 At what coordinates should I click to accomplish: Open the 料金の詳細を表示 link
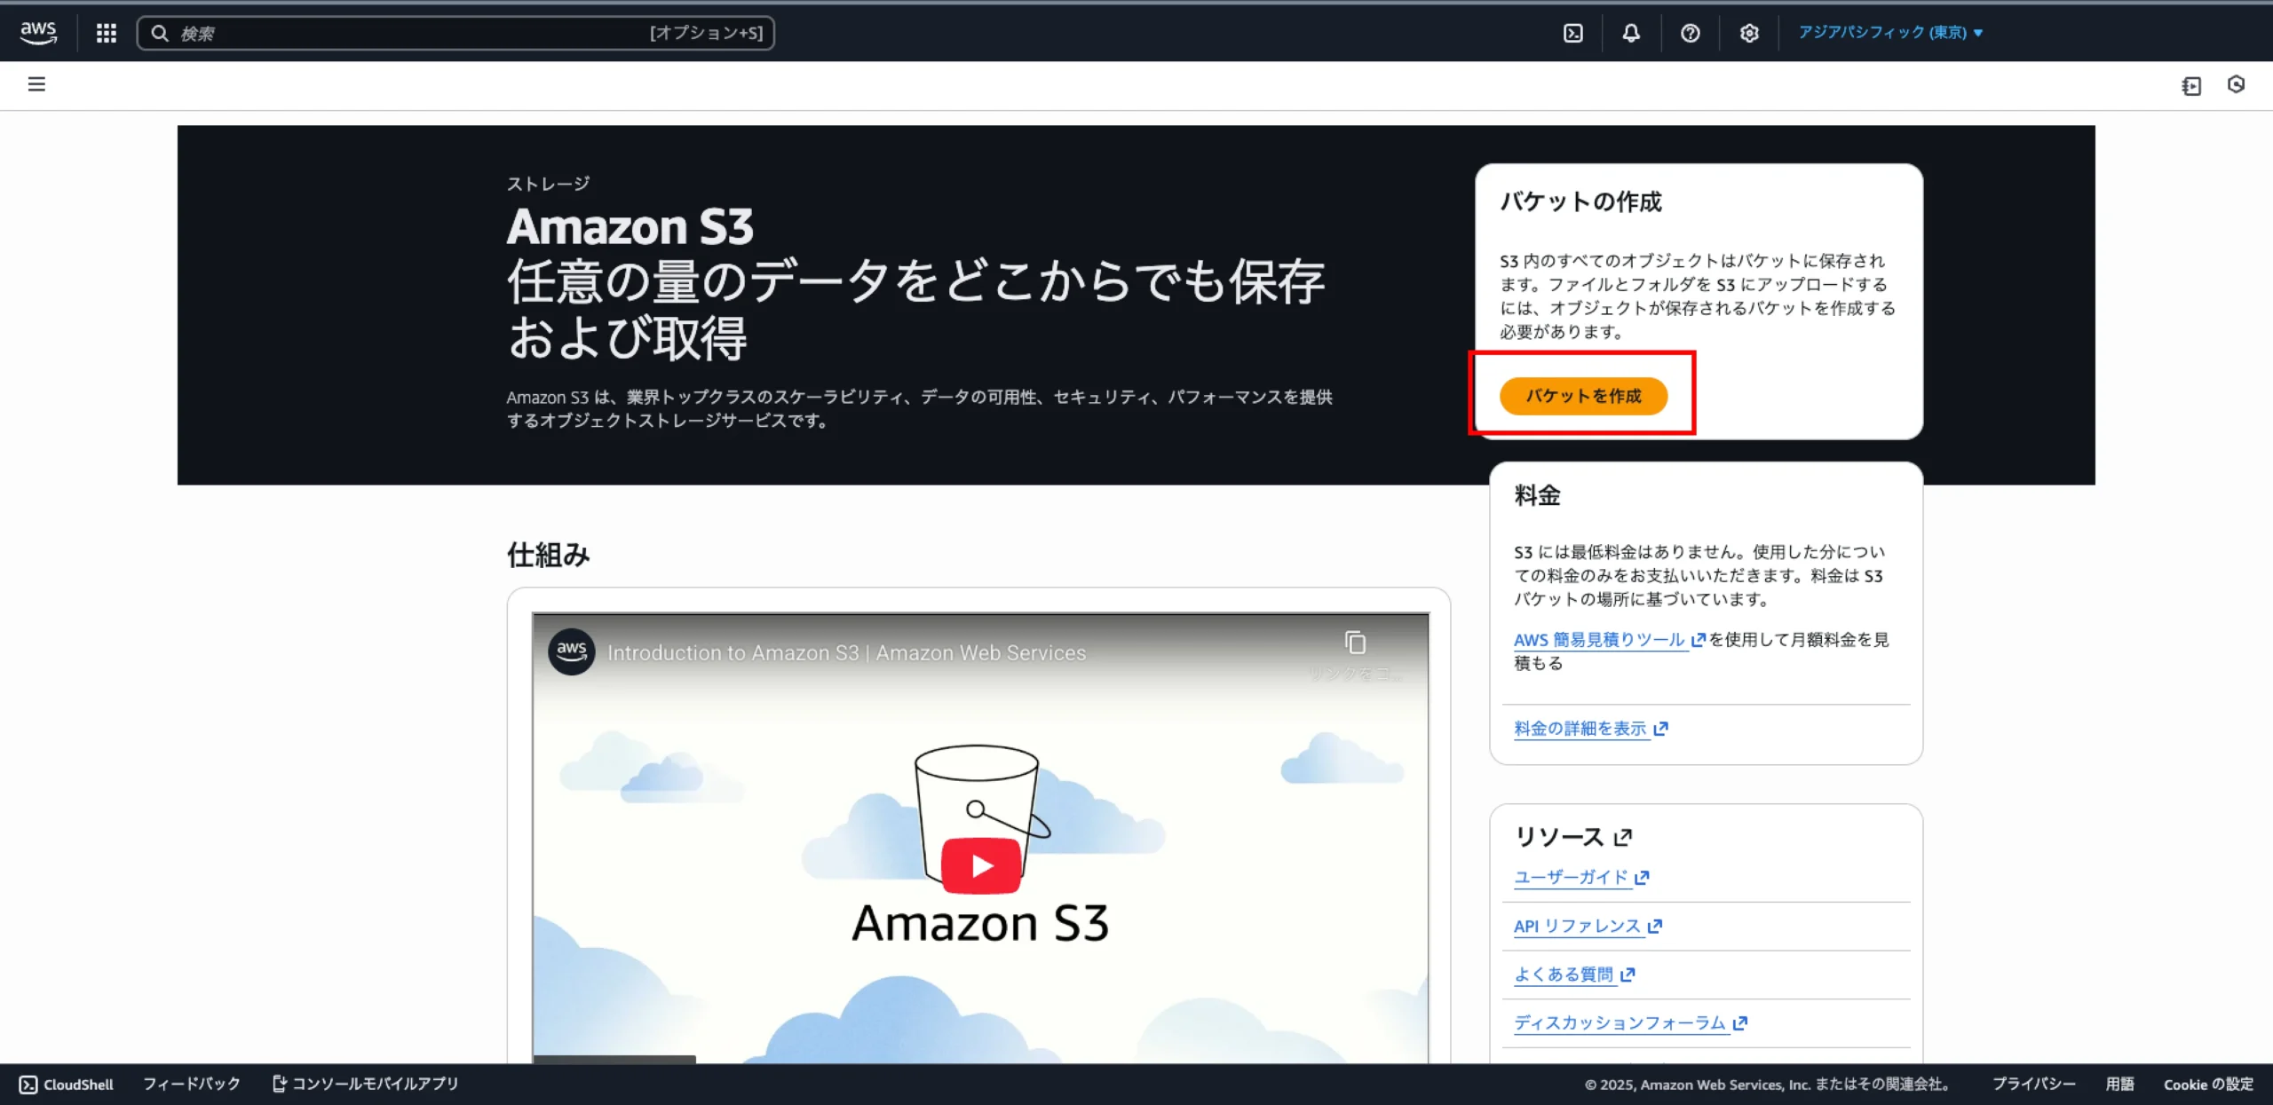pyautogui.click(x=1580, y=729)
